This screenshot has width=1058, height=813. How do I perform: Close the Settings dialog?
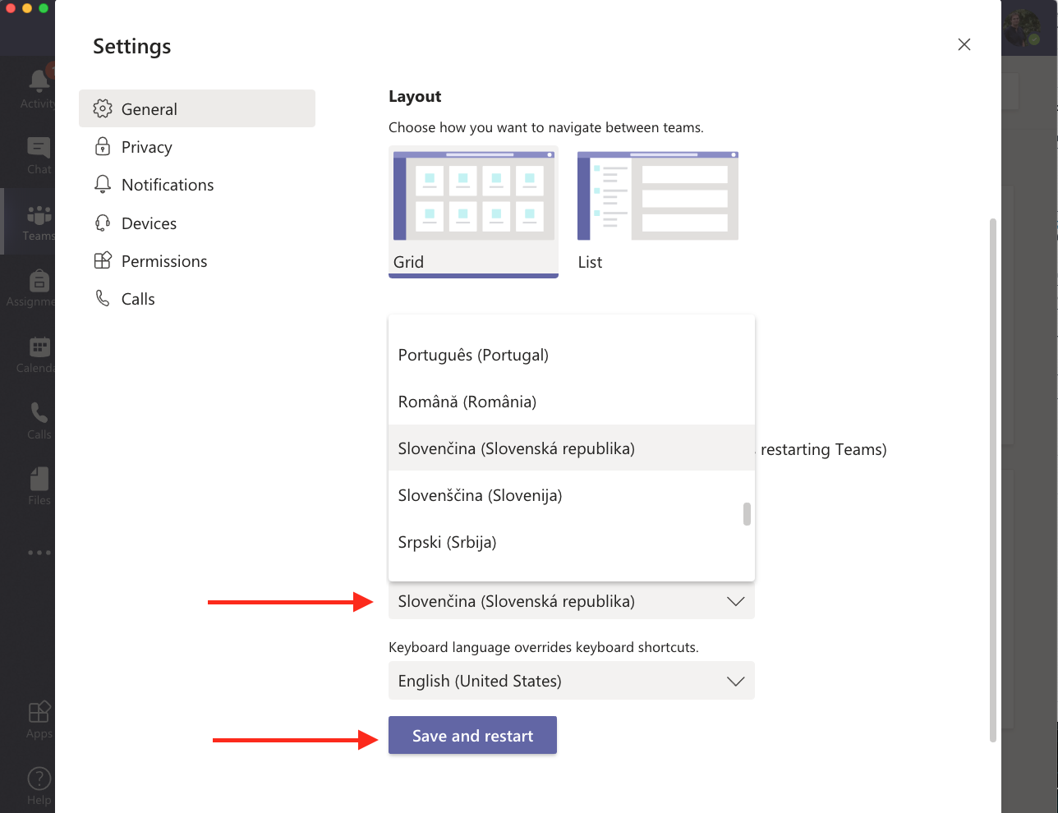[x=964, y=44]
